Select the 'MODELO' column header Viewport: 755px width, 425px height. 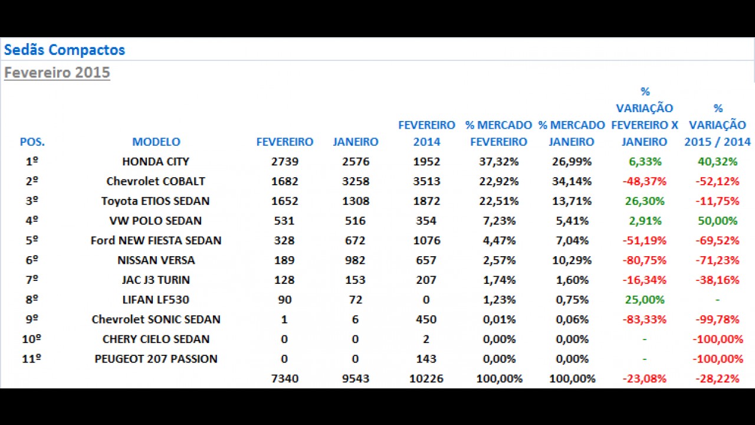click(156, 142)
